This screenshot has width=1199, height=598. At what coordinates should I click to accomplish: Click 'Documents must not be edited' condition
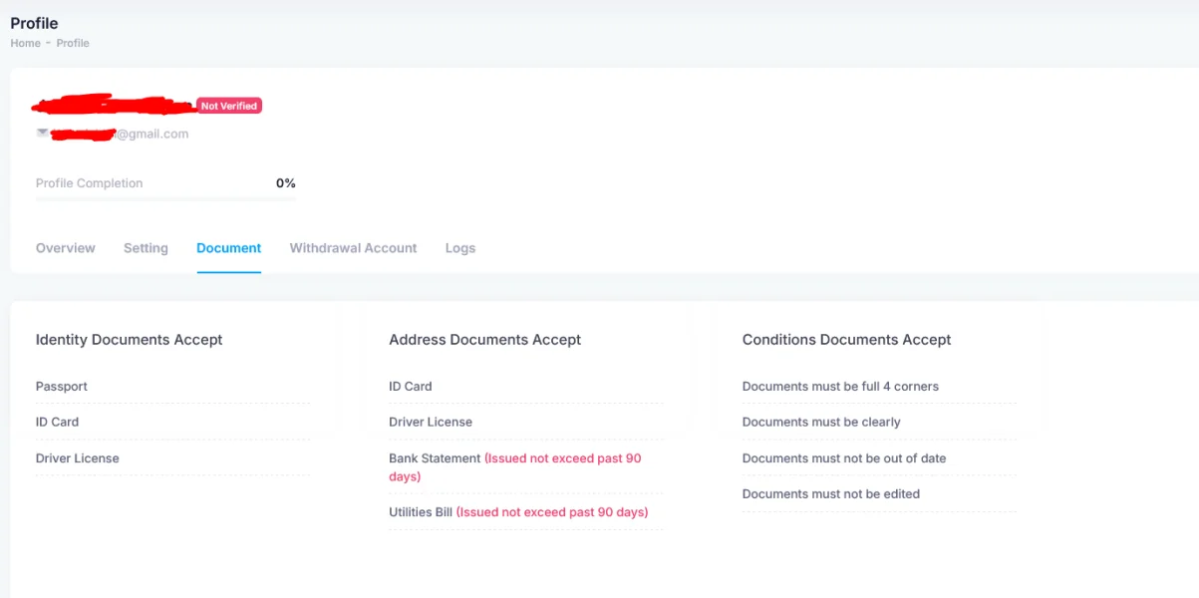point(830,494)
